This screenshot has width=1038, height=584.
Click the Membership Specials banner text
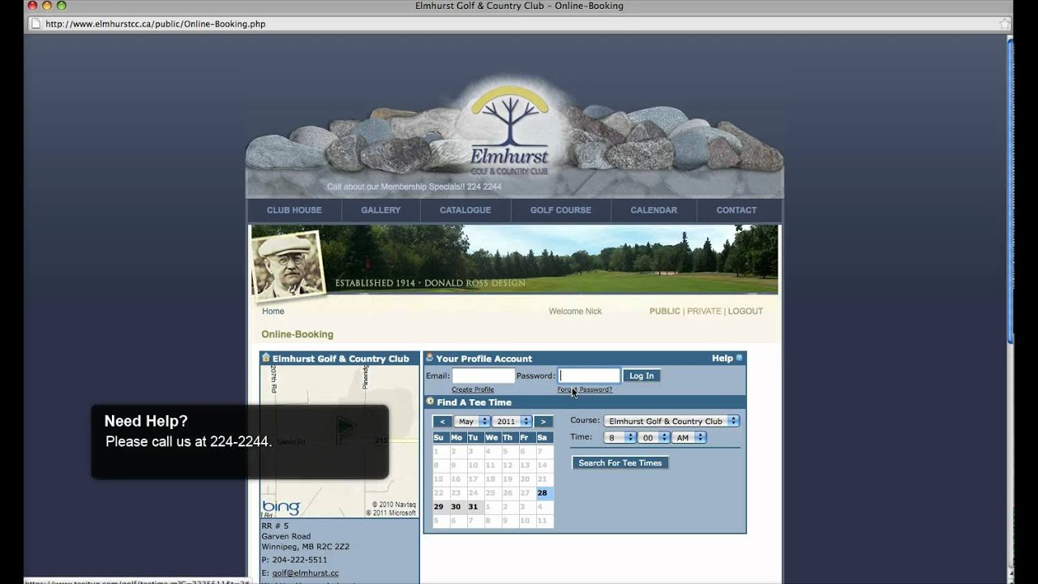414,187
